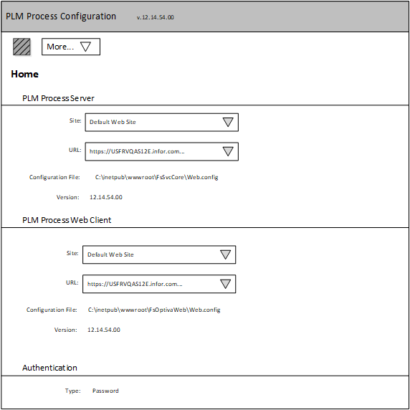Click arrow of Web Client URL combo
Image resolution: width=410 pixels, height=410 pixels.
225,284
